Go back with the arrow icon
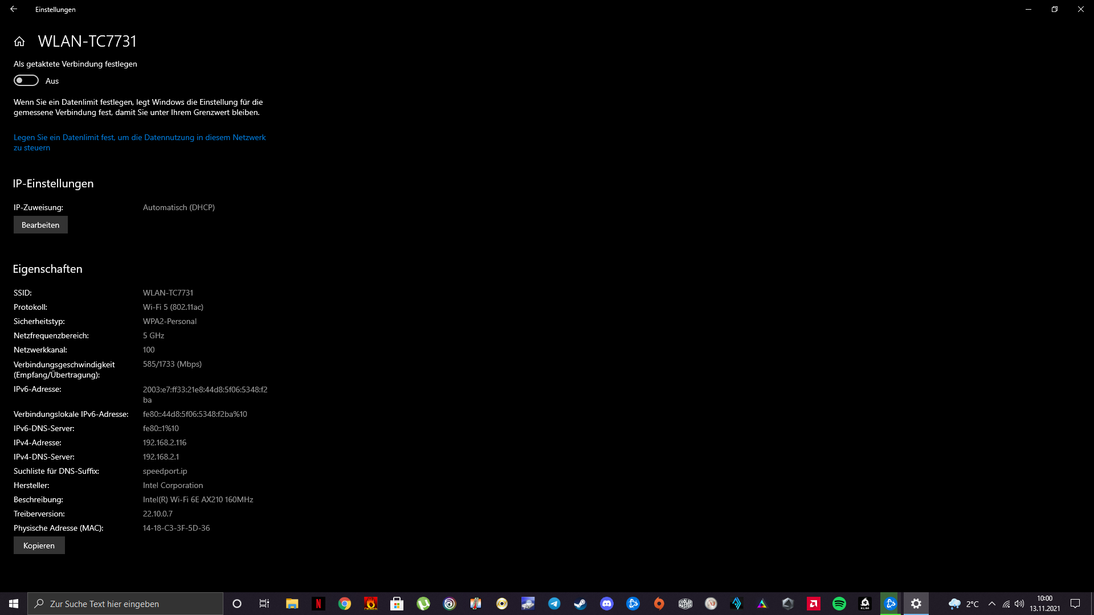This screenshot has height=615, width=1094. tap(14, 9)
